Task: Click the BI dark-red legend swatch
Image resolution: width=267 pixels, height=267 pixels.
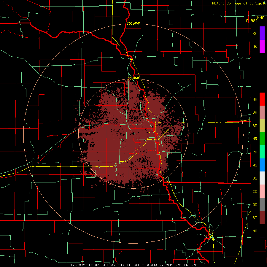Action: click(x=262, y=218)
